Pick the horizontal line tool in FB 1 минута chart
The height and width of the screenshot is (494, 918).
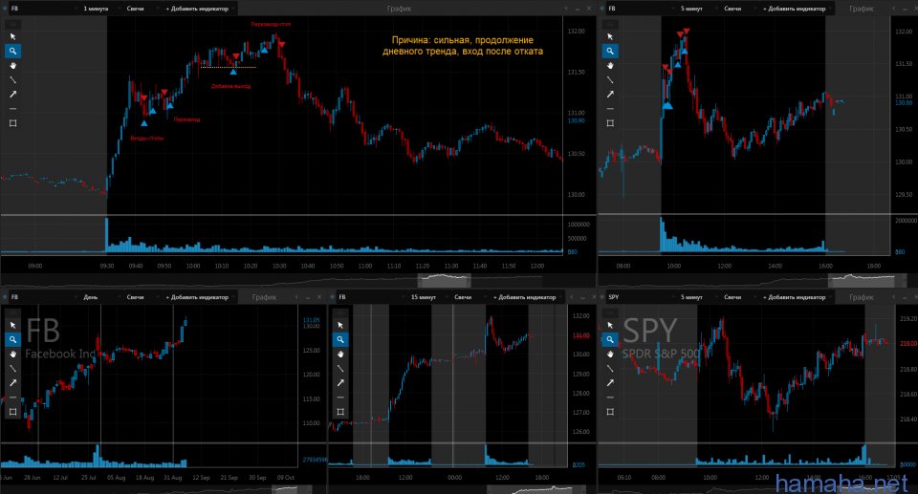point(12,109)
